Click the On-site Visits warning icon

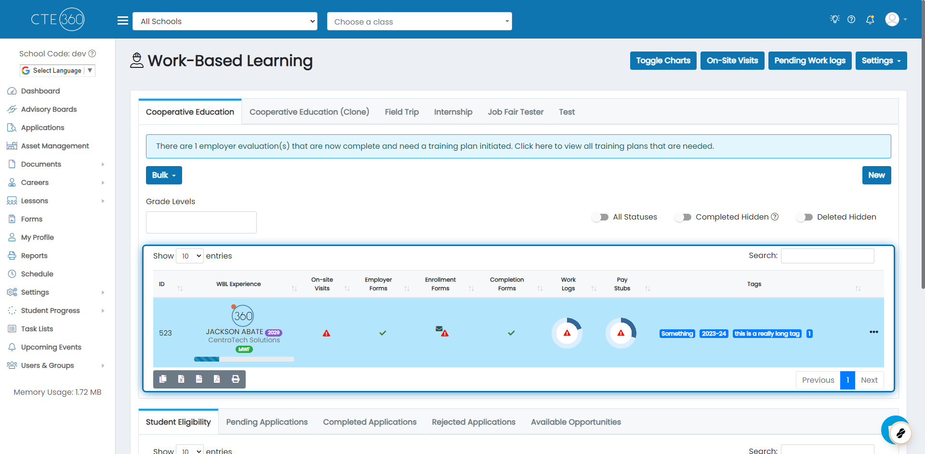tap(326, 333)
